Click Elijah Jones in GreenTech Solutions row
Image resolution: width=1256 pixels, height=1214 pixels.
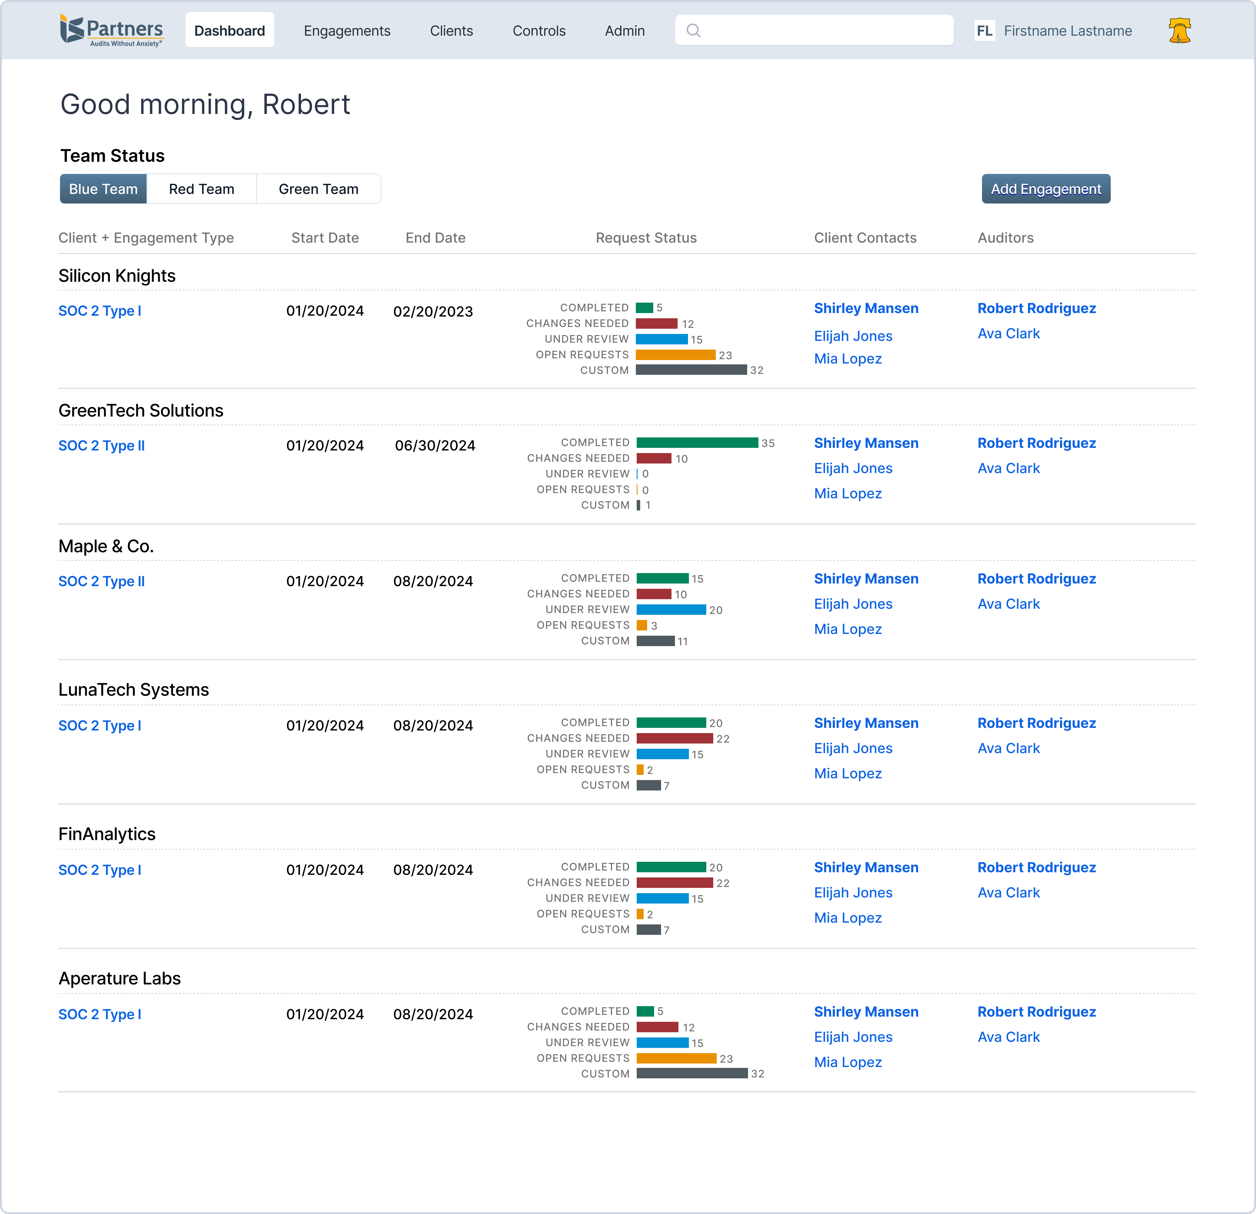point(853,468)
